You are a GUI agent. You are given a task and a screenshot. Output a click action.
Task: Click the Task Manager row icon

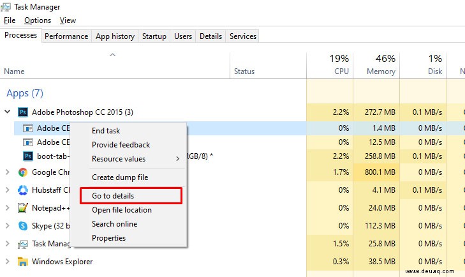pos(23,244)
